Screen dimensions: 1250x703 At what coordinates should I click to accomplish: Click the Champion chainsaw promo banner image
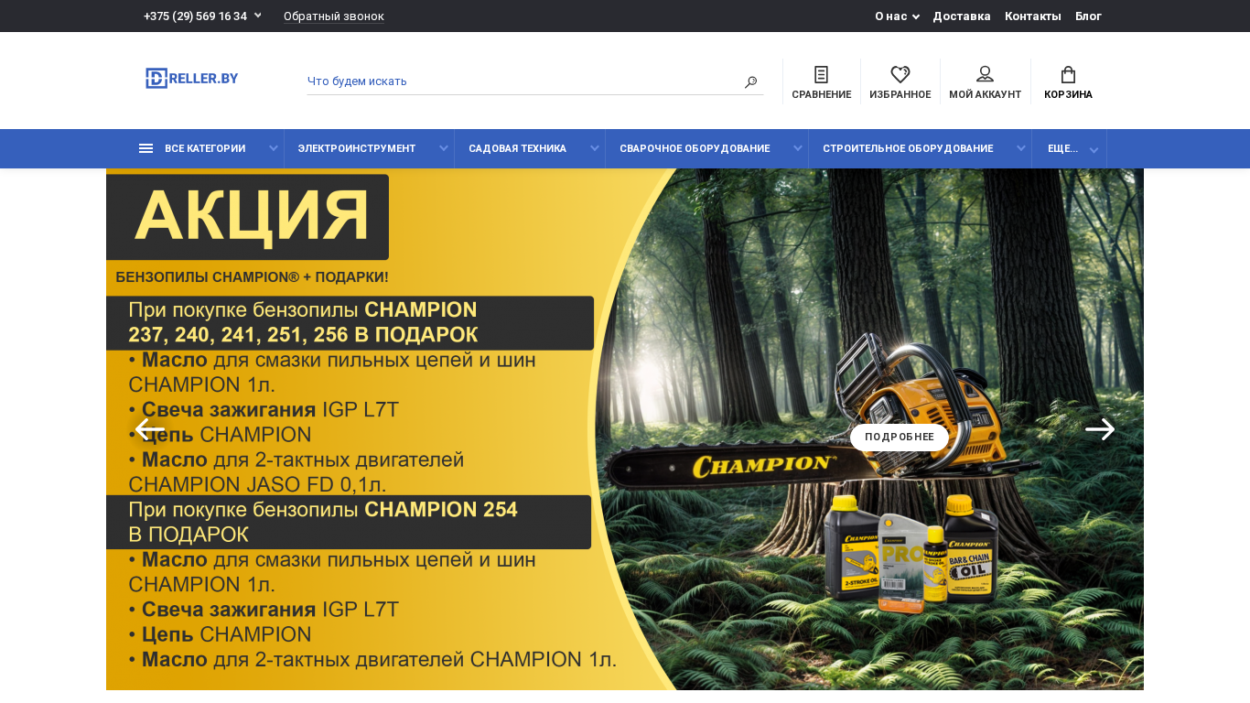[625, 429]
